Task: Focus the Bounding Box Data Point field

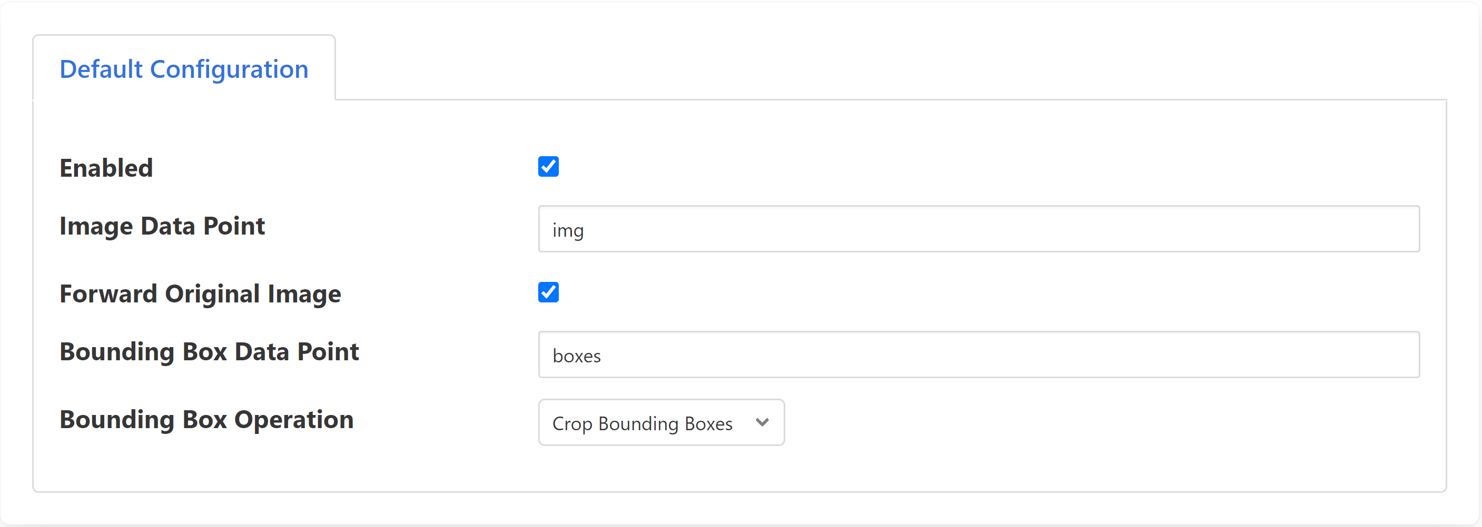Action: click(978, 354)
